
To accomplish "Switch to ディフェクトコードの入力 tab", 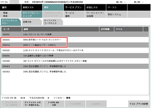I will click(x=53, y=22).
